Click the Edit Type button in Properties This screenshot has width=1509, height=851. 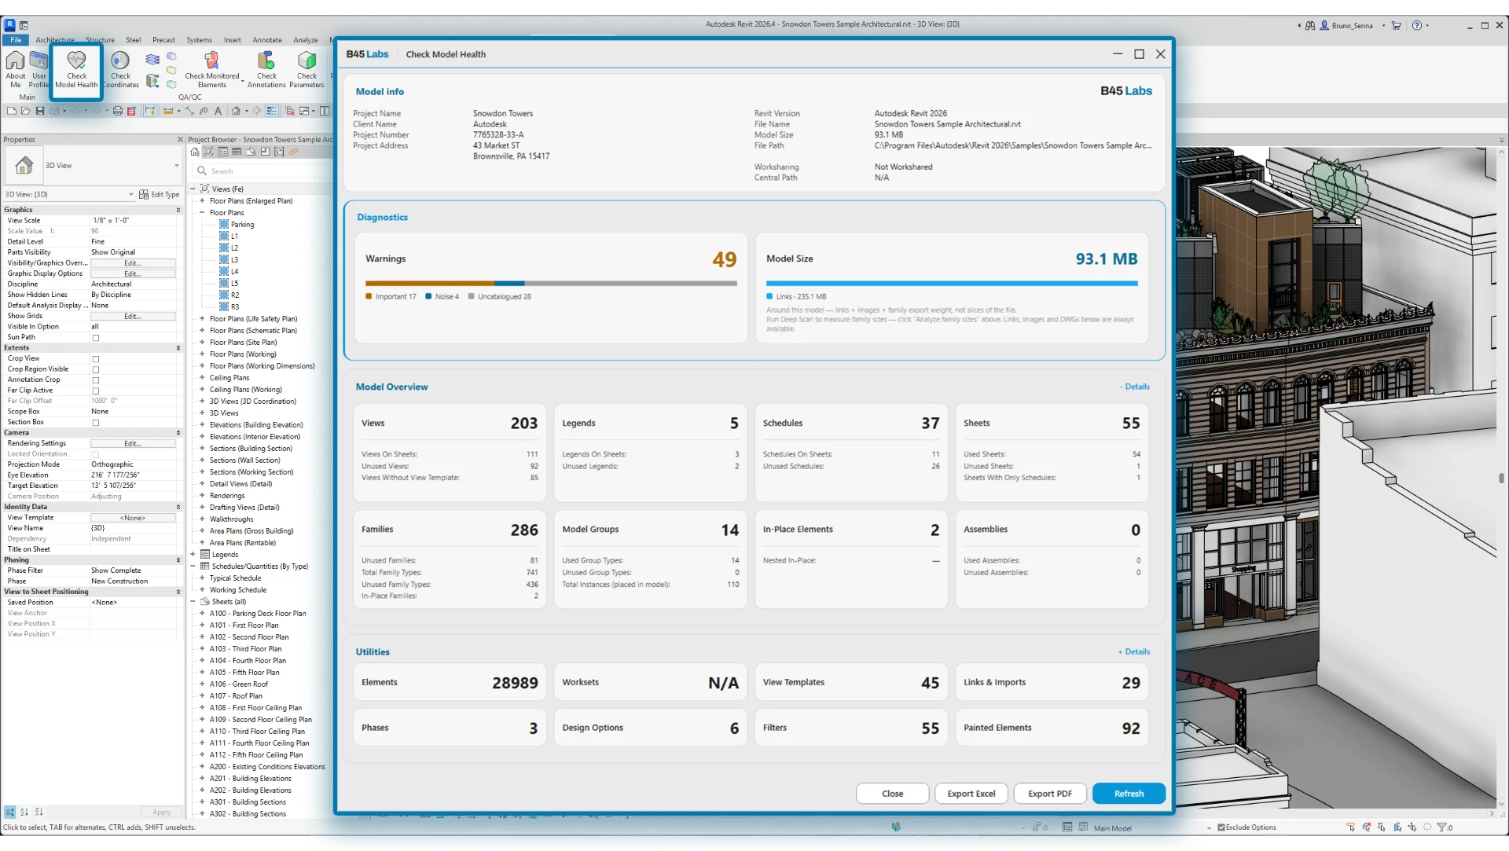coord(159,194)
